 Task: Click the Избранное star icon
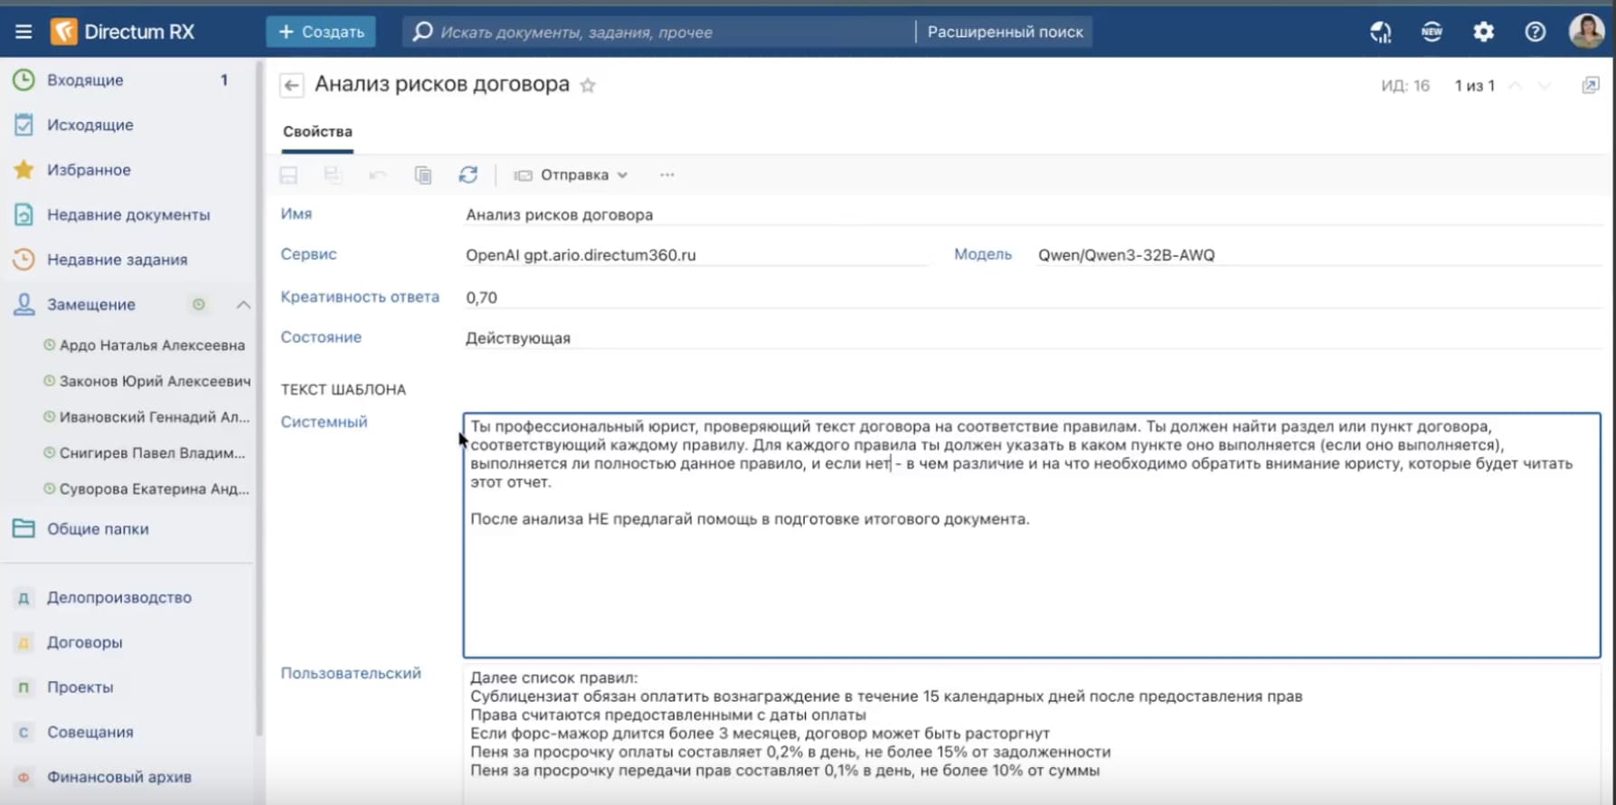24,169
